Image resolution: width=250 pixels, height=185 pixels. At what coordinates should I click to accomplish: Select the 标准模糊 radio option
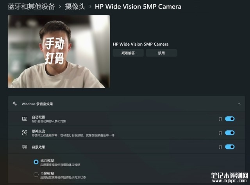(x=36, y=162)
